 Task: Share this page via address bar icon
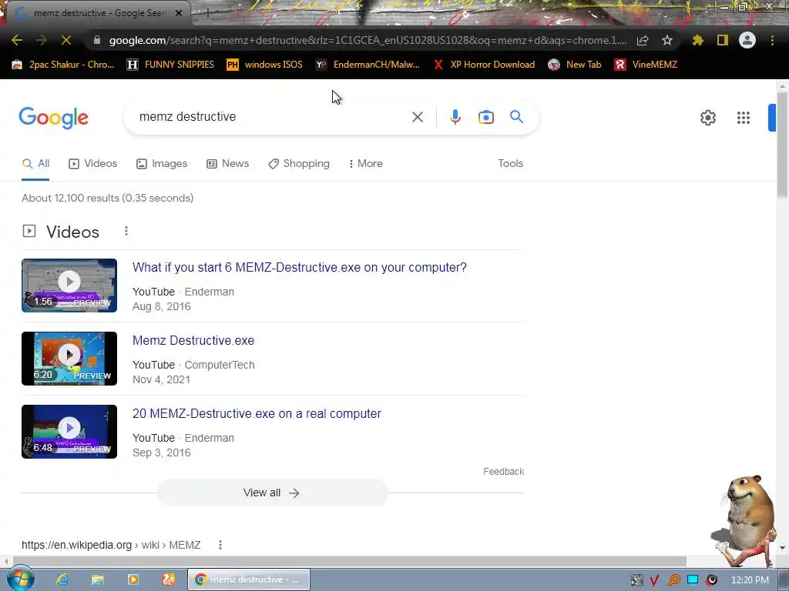point(643,41)
